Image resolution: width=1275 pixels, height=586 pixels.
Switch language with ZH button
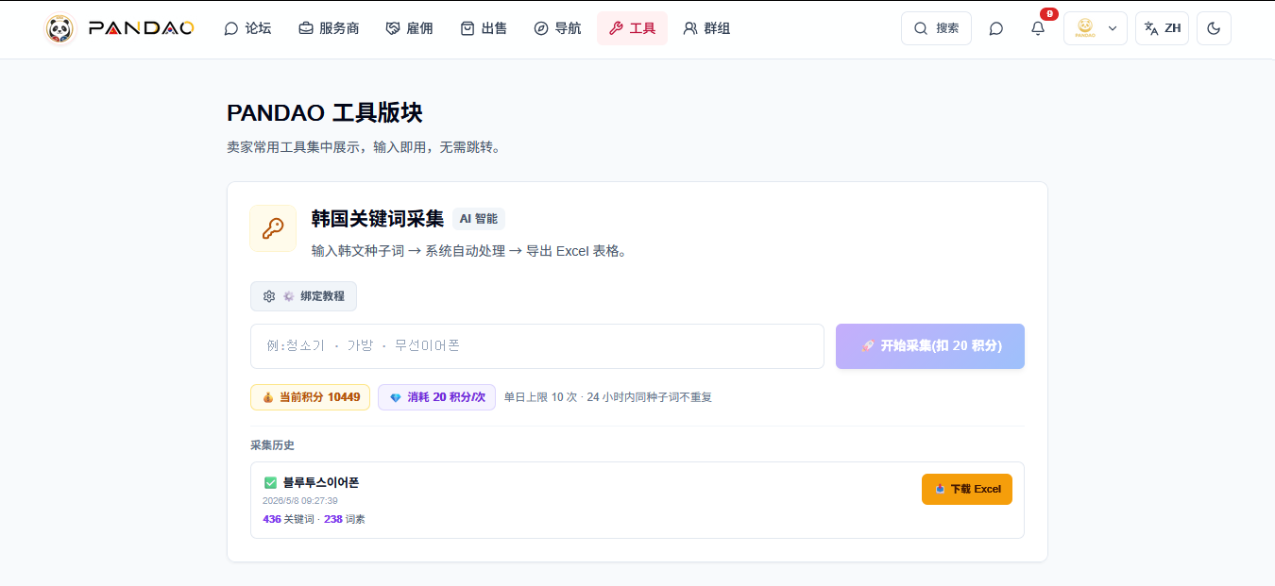click(x=1162, y=28)
